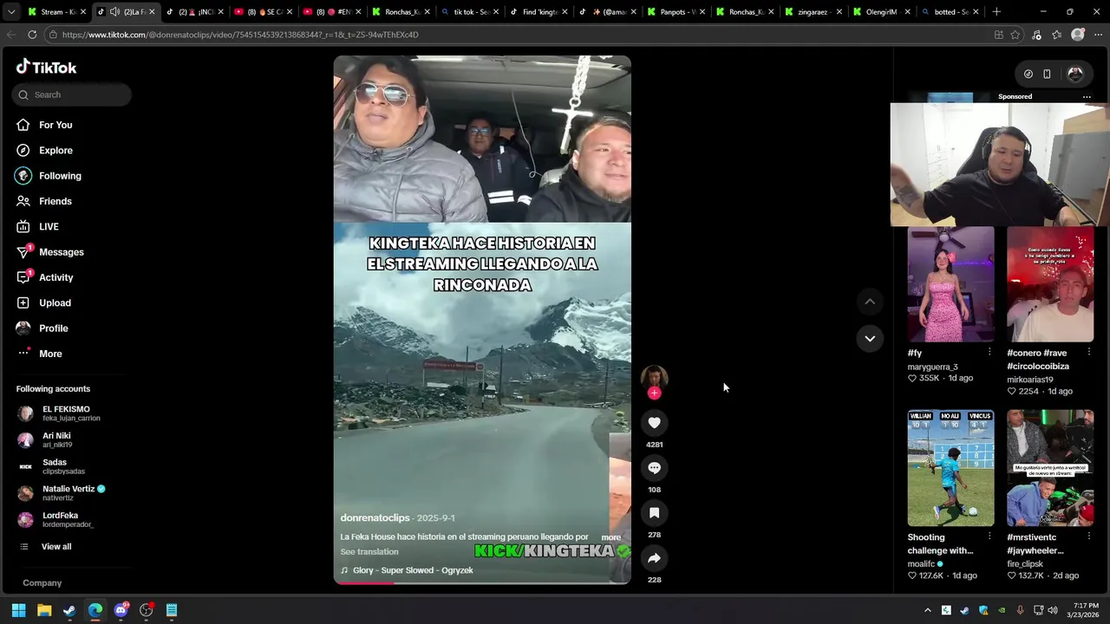
Task: Click the browser address bar URL
Action: 240,35
